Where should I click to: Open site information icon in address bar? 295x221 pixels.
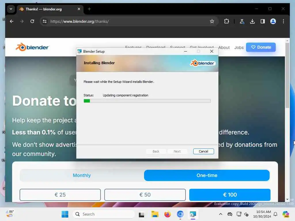click(x=45, y=21)
